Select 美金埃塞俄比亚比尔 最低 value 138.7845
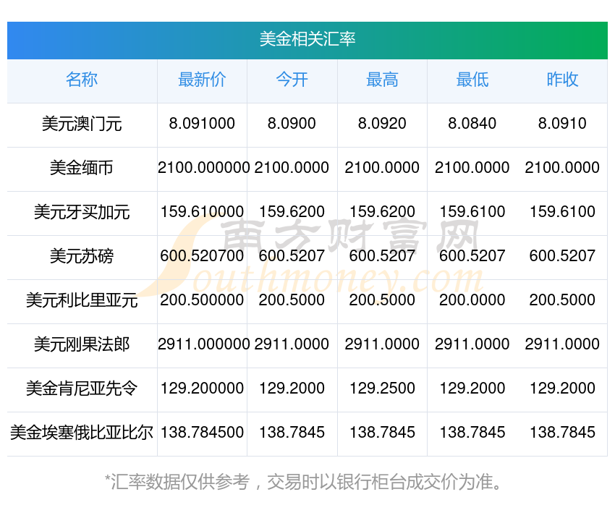Screen dimensions: 615x505 (x=472, y=433)
